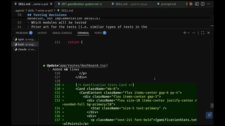Screen dimensions: 225x126
Task: Click the Star className diff line
Action: (128, 108)
